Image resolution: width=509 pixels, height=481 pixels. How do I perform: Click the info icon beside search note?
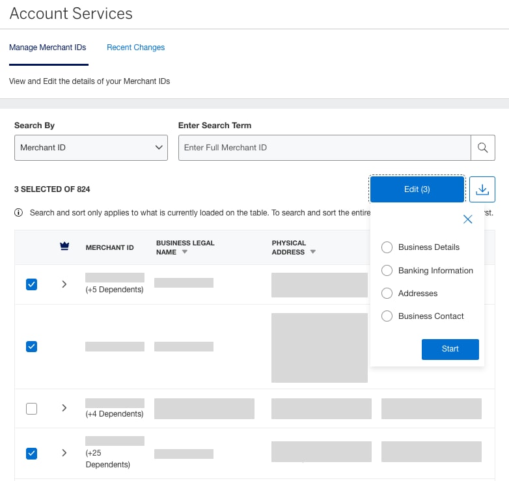click(x=18, y=213)
